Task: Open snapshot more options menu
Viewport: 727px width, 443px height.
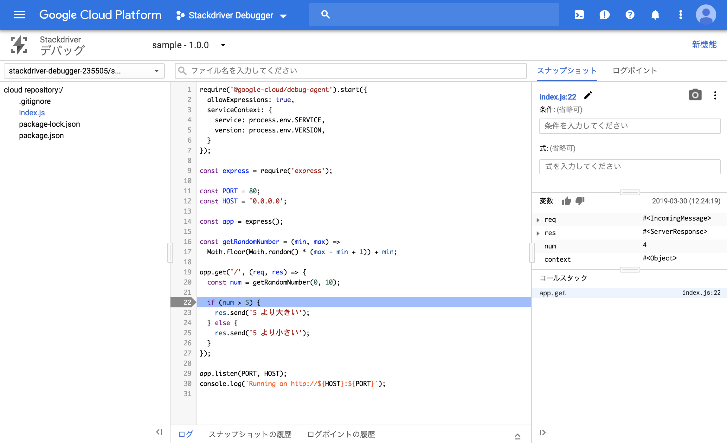Action: [715, 95]
